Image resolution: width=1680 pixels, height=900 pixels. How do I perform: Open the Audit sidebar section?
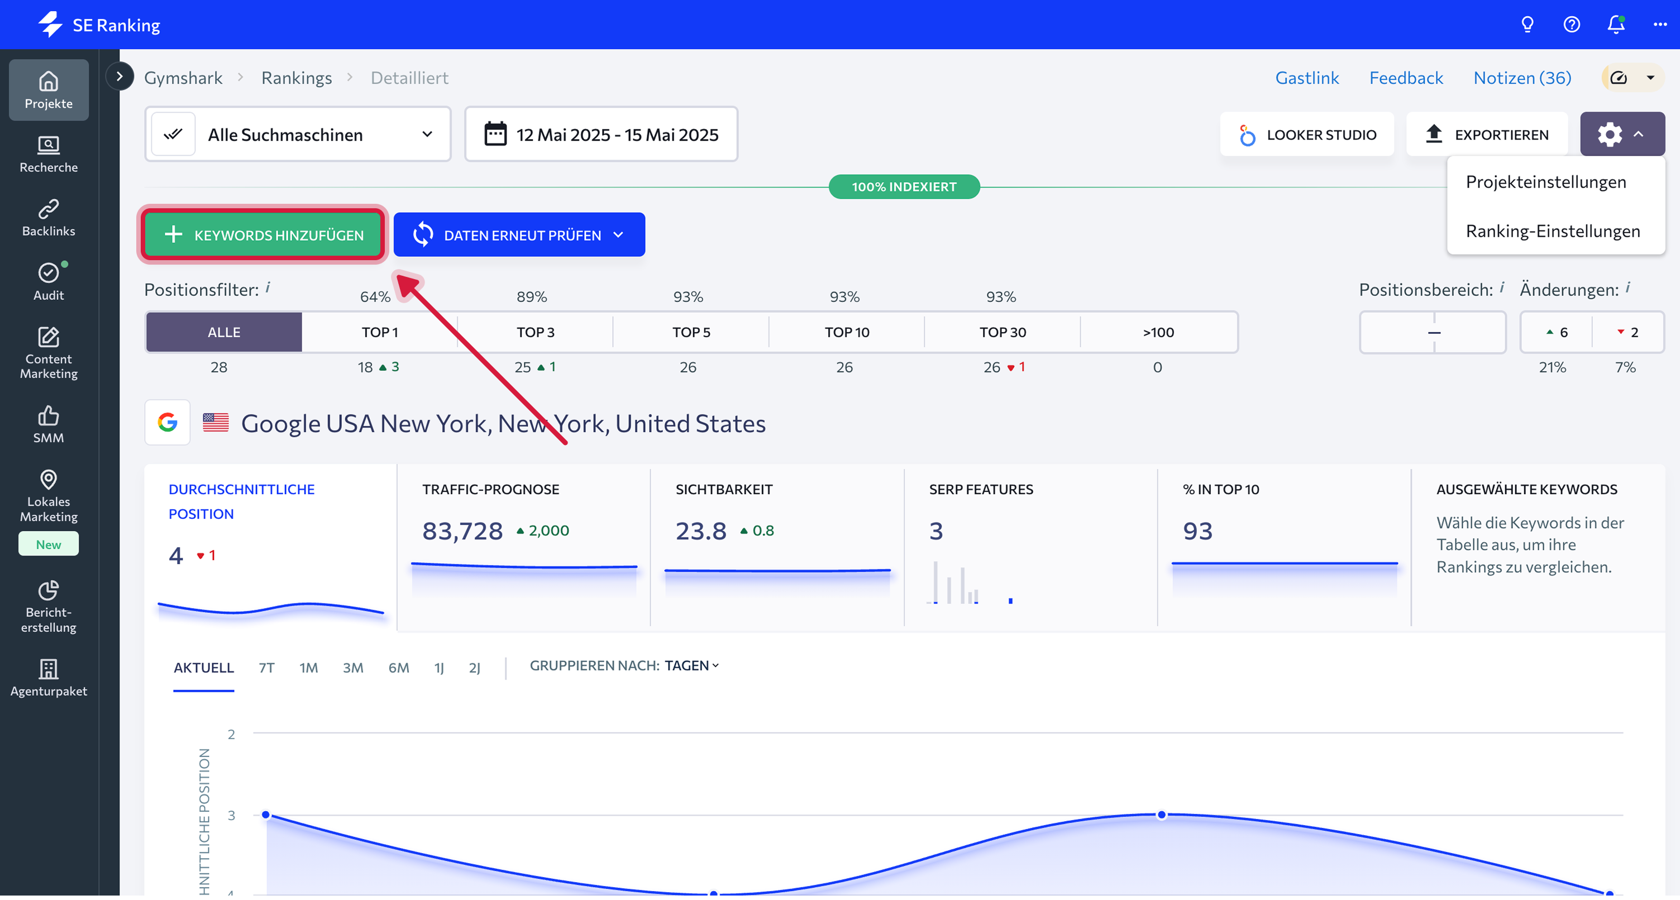pos(48,282)
